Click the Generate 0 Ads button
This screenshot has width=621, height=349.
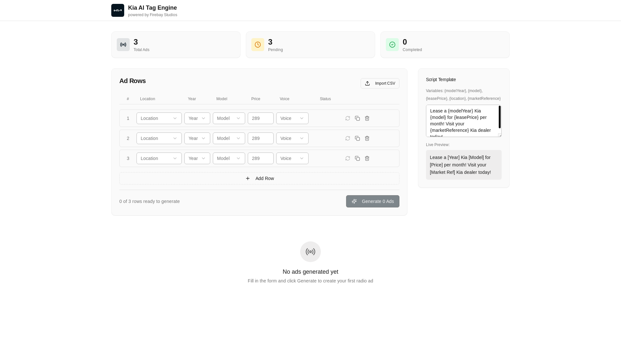(x=373, y=201)
